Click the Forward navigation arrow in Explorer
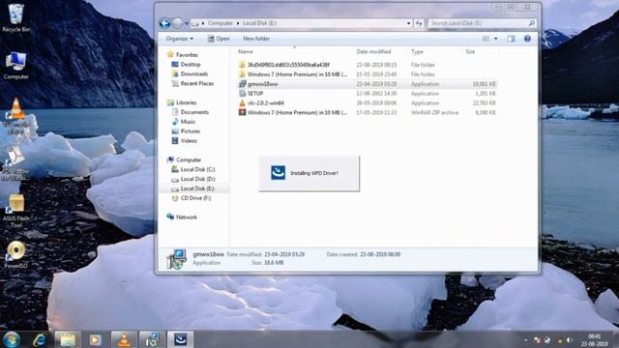This screenshot has width=619, height=348. 177,23
